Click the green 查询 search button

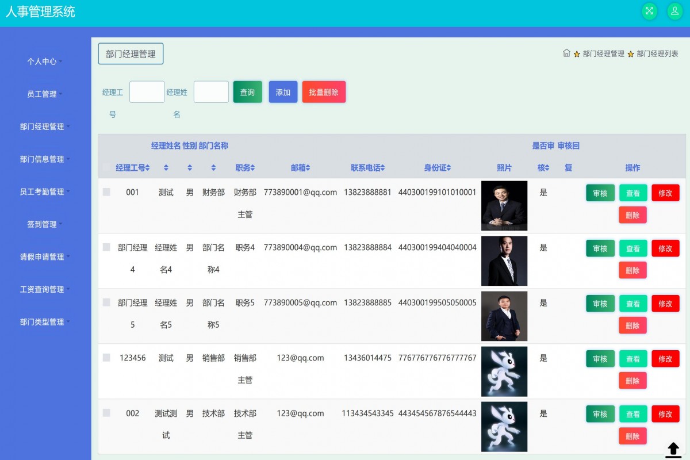[247, 91]
